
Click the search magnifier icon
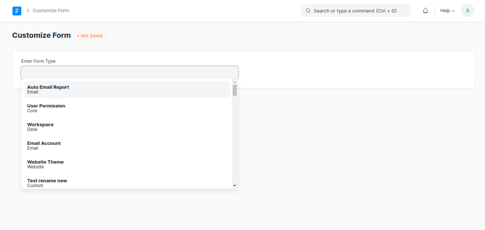pyautogui.click(x=308, y=11)
